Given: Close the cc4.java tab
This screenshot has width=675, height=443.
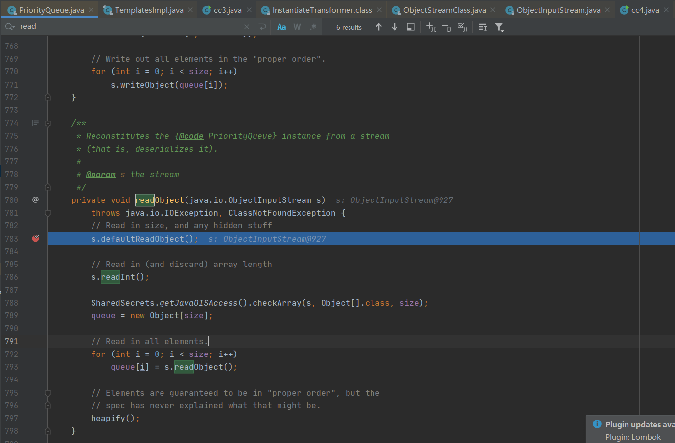Looking at the screenshot, I should (666, 10).
